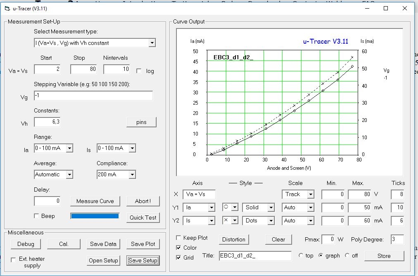The height and width of the screenshot is (276, 418).
Task: Open the Average dropdown
Action: click(69, 174)
